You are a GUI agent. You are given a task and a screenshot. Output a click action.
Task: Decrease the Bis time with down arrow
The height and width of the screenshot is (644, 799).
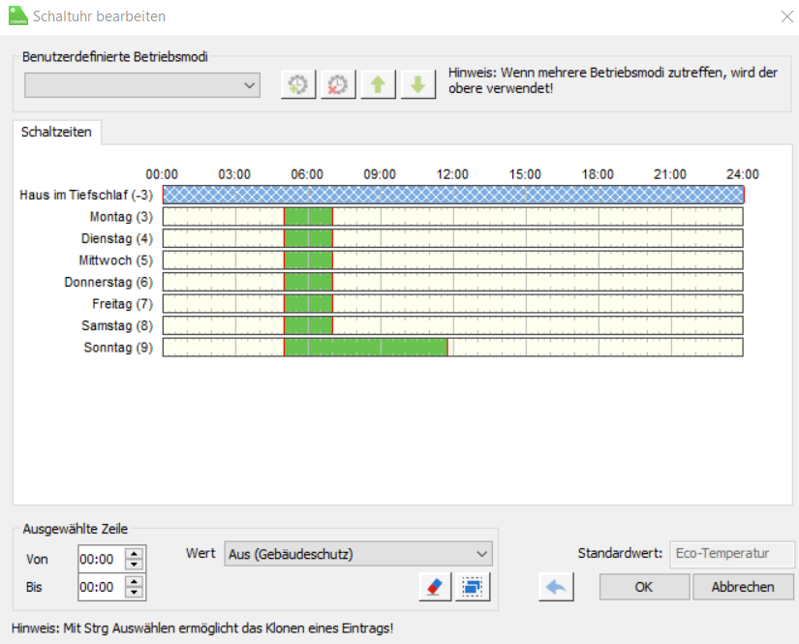tap(134, 592)
